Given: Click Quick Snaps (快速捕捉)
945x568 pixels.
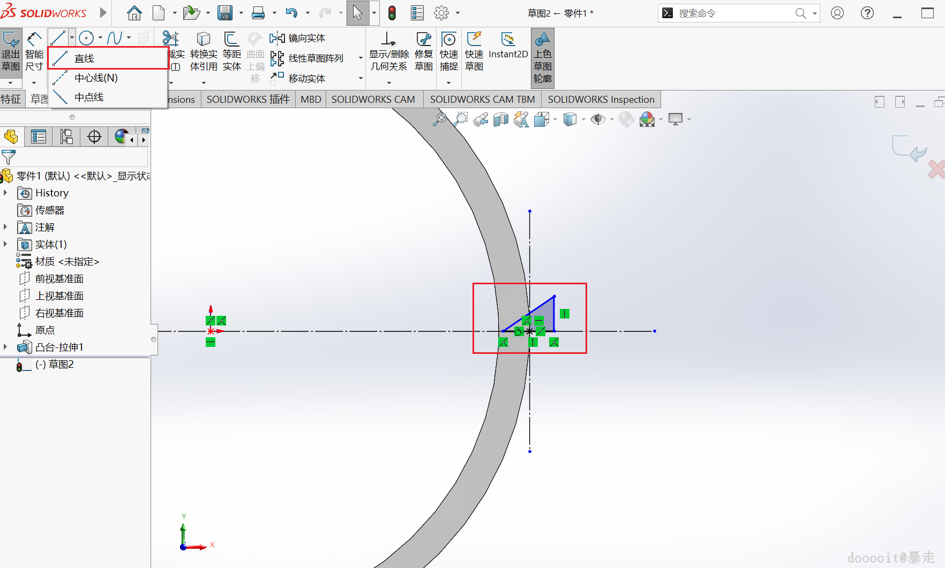Looking at the screenshot, I should tap(449, 51).
